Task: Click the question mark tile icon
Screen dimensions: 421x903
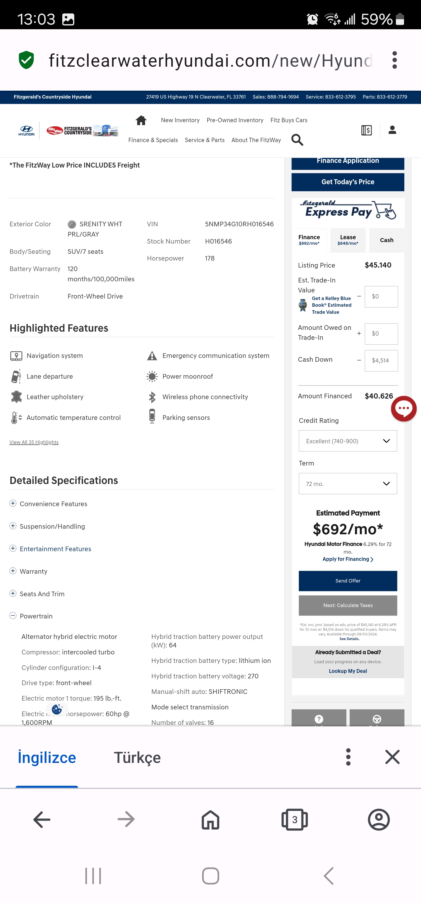Action: pyautogui.click(x=319, y=719)
